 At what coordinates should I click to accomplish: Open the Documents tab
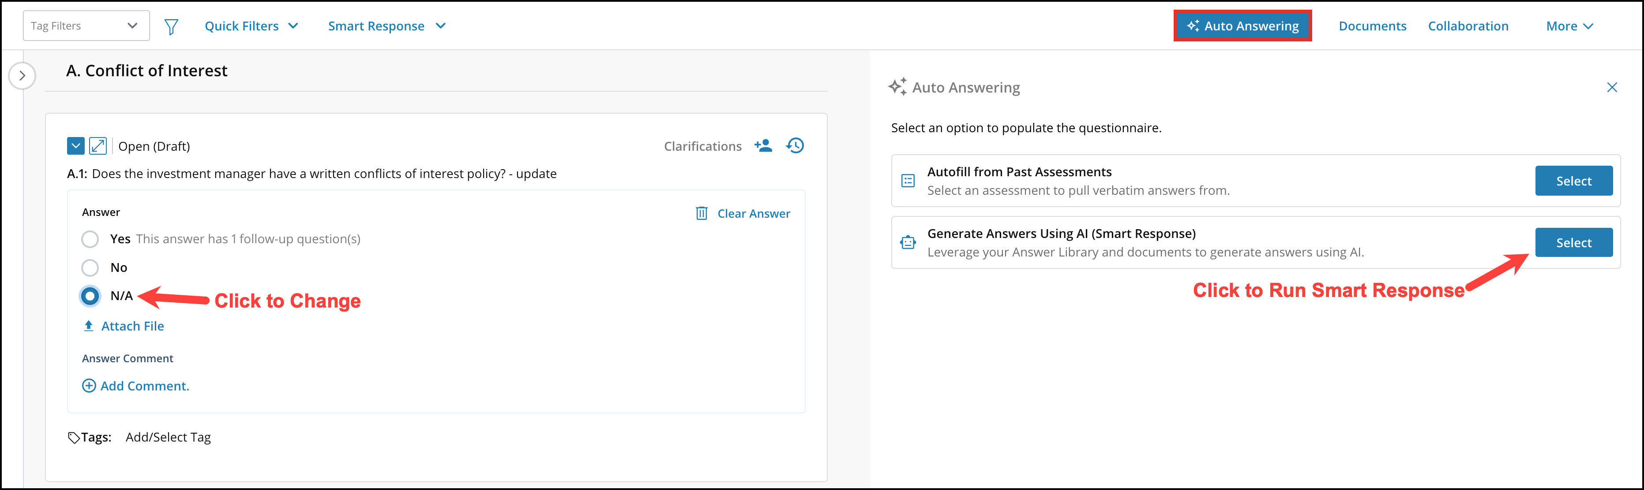tap(1372, 26)
